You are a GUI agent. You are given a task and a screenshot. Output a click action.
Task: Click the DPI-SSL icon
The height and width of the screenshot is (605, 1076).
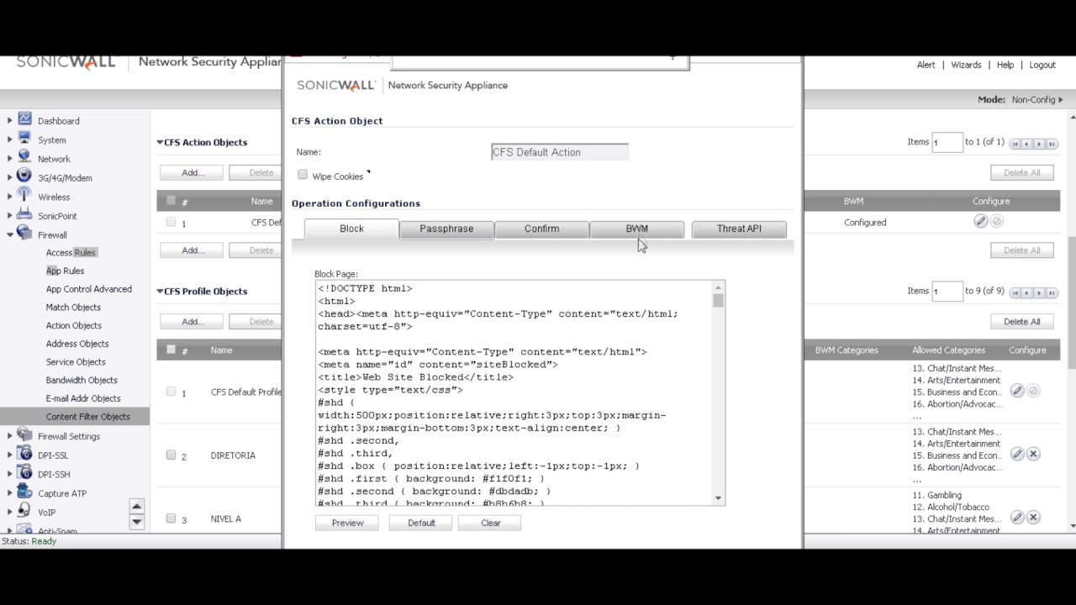(24, 455)
